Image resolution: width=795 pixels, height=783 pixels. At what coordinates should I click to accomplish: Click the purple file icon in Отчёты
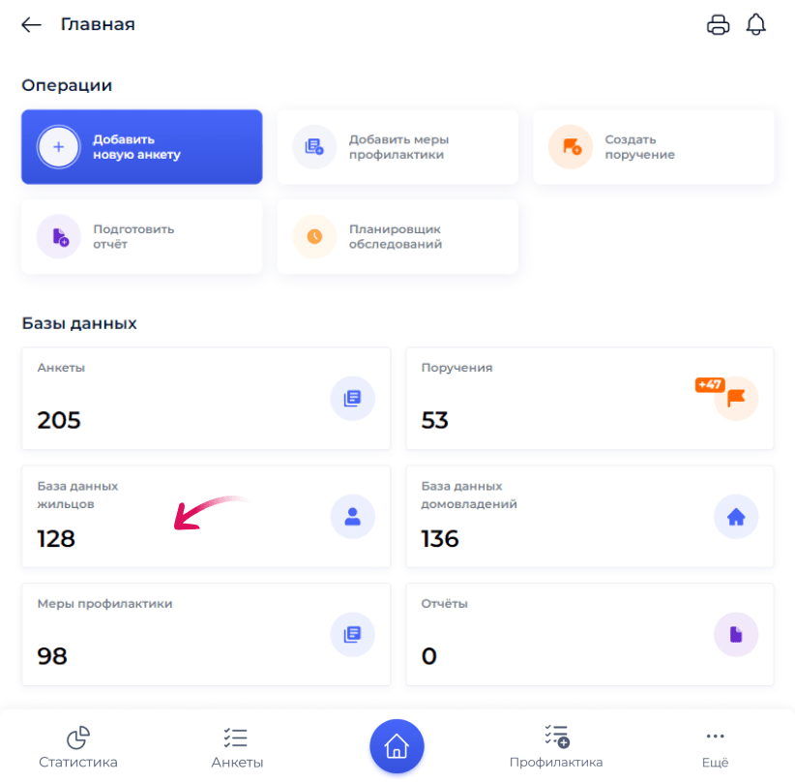click(736, 635)
